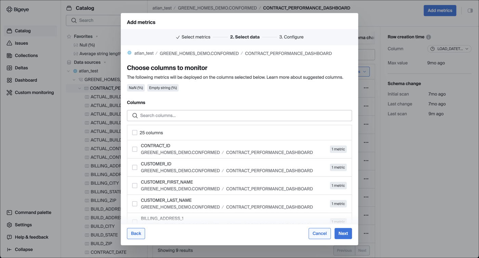The height and width of the screenshot is (258, 479).
Task: Focus the Search columns input field
Action: pos(239,115)
